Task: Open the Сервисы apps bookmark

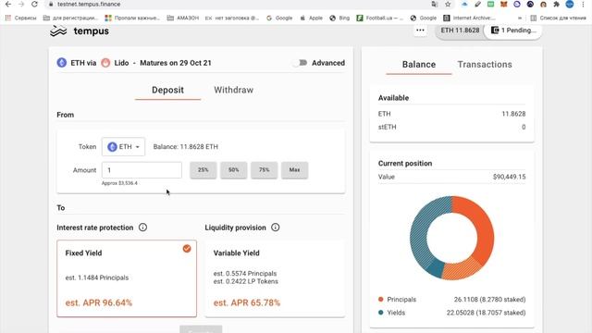Action: coord(20,18)
